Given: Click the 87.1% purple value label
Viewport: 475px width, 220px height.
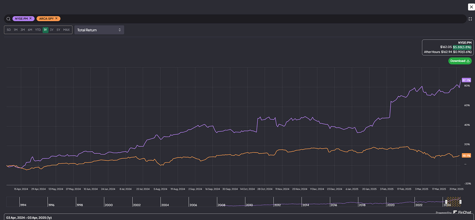Looking at the screenshot, I should [467, 80].
